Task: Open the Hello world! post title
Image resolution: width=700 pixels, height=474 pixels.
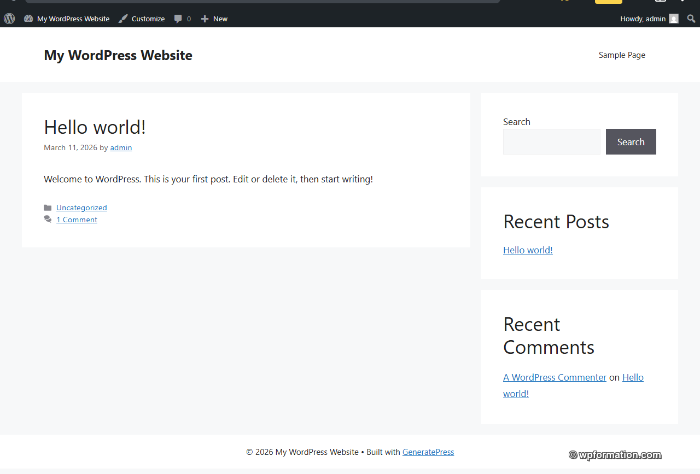Action: coord(95,127)
